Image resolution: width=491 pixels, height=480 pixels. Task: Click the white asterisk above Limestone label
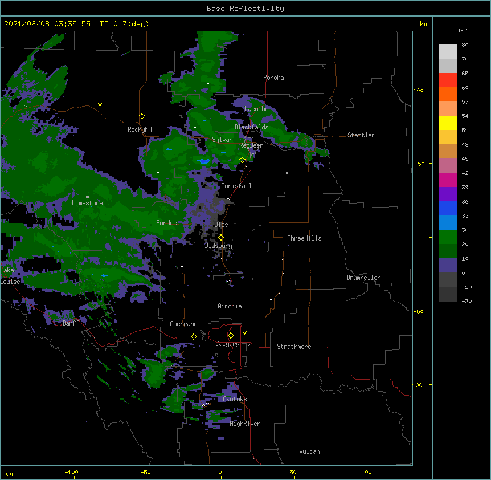(x=87, y=197)
